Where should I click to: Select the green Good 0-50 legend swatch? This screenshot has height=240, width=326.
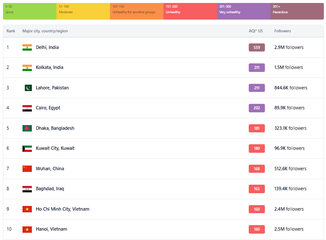(x=30, y=11)
